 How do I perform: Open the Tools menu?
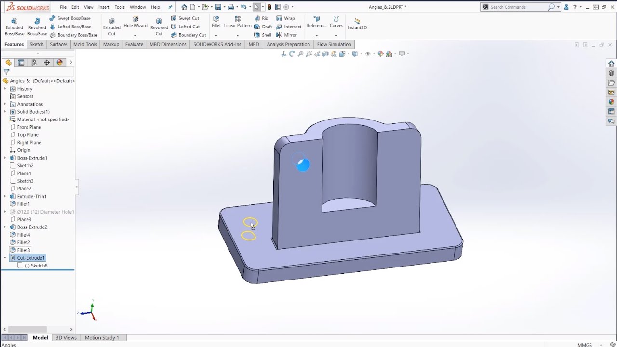tap(120, 7)
